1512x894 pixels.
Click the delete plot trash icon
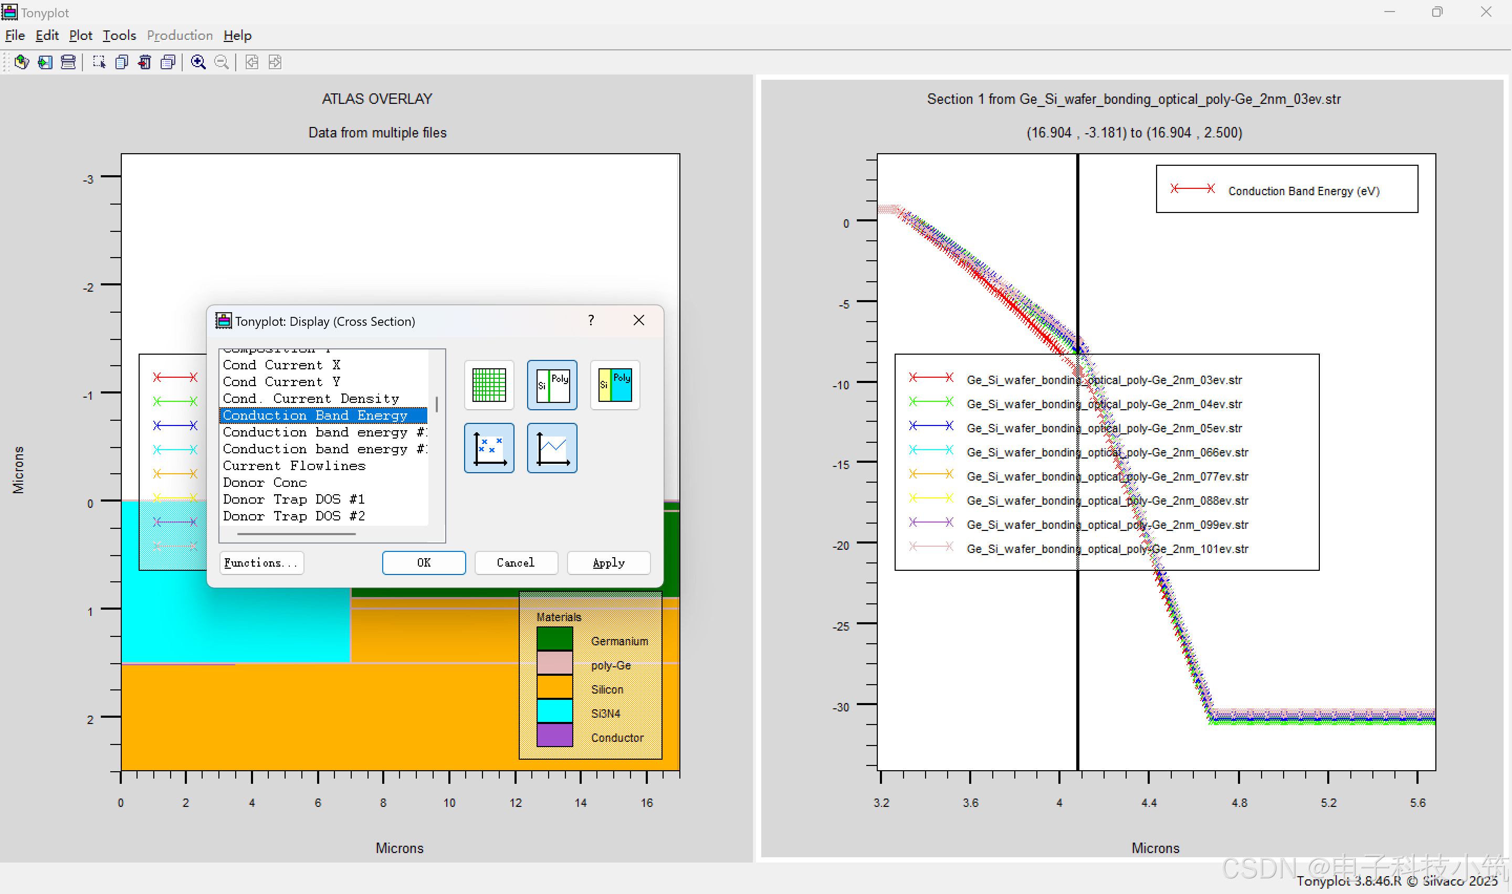point(144,62)
